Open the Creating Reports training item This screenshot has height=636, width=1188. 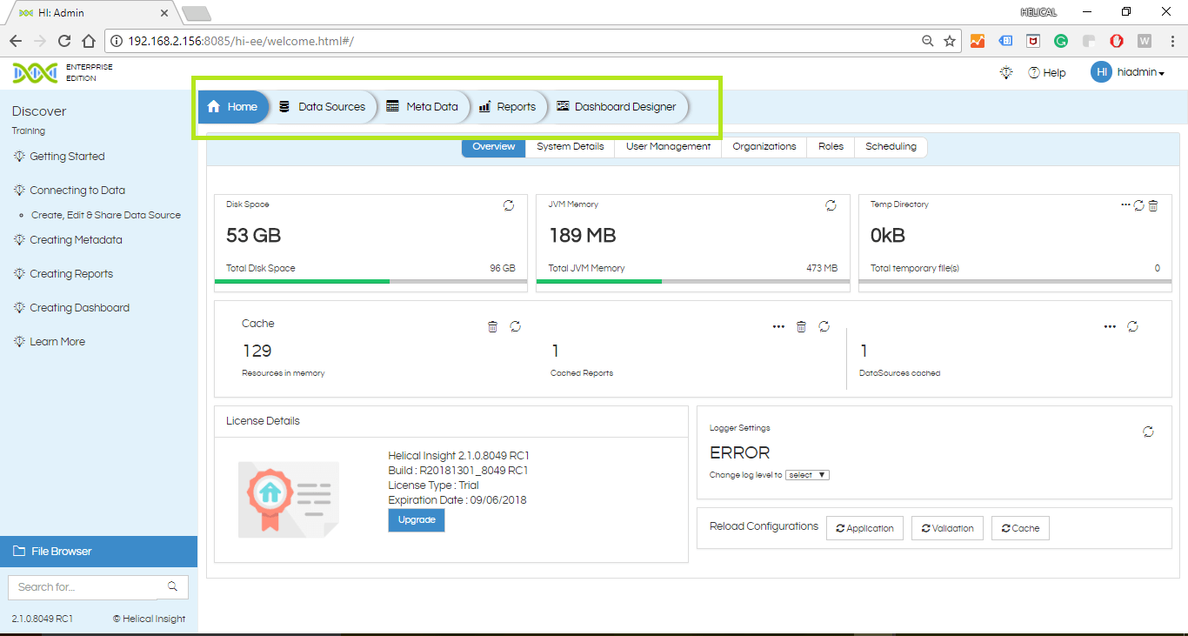click(x=71, y=274)
